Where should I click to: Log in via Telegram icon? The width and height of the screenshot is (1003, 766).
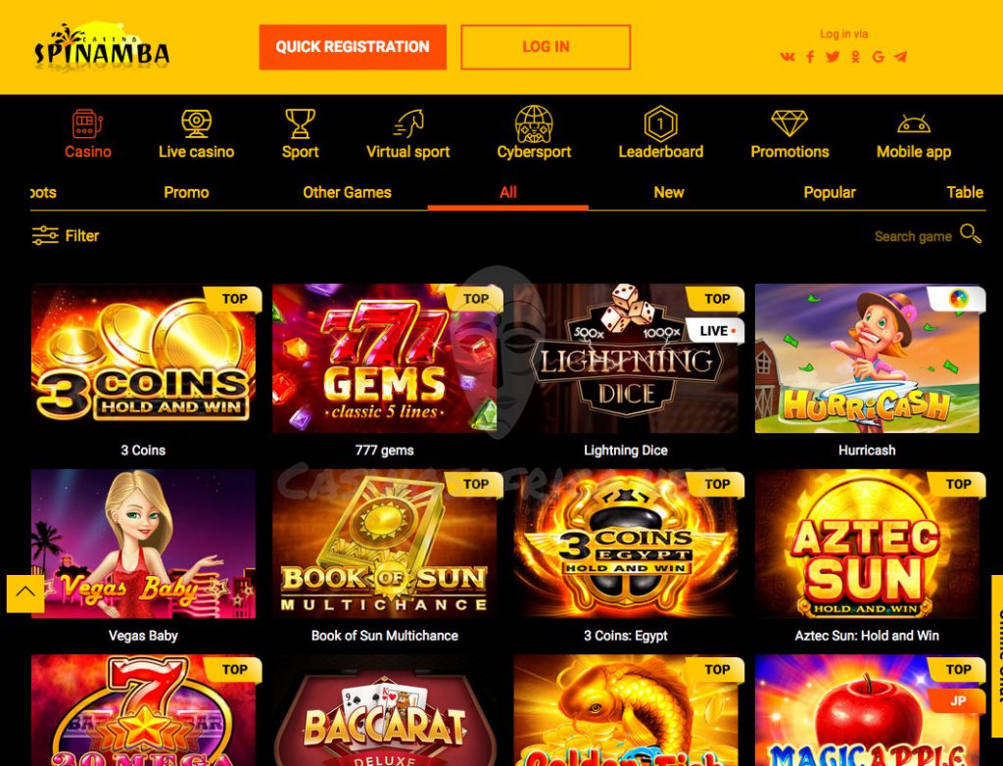[901, 57]
